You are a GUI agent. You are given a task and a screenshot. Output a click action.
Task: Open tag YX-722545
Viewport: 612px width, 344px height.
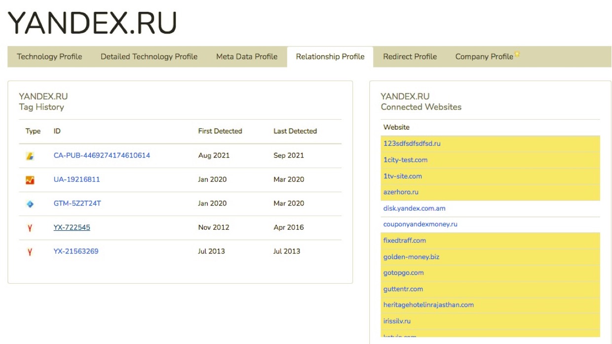click(72, 227)
